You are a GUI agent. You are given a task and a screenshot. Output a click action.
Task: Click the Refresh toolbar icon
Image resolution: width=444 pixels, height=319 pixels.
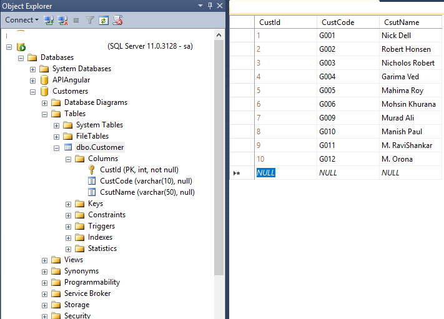pos(104,20)
